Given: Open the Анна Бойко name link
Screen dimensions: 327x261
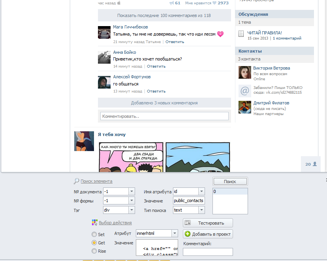Looking at the screenshot, I should coord(124,52).
